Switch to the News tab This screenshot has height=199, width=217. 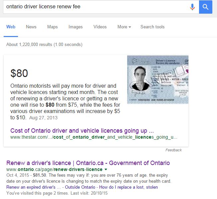31,27
